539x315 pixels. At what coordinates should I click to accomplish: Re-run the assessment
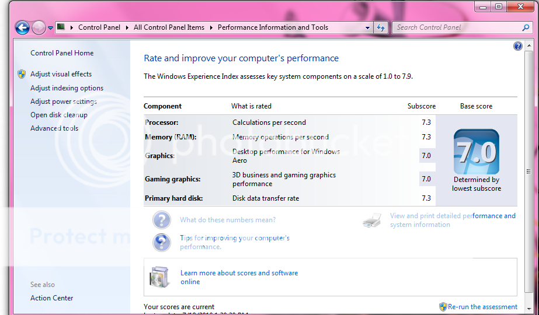pyautogui.click(x=482, y=307)
